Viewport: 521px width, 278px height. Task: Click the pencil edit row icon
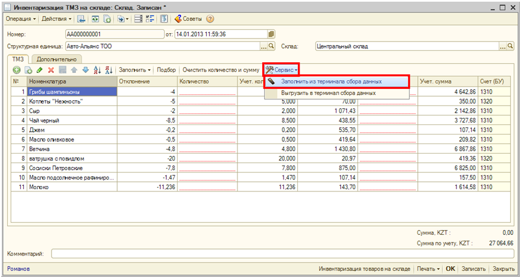[40, 70]
